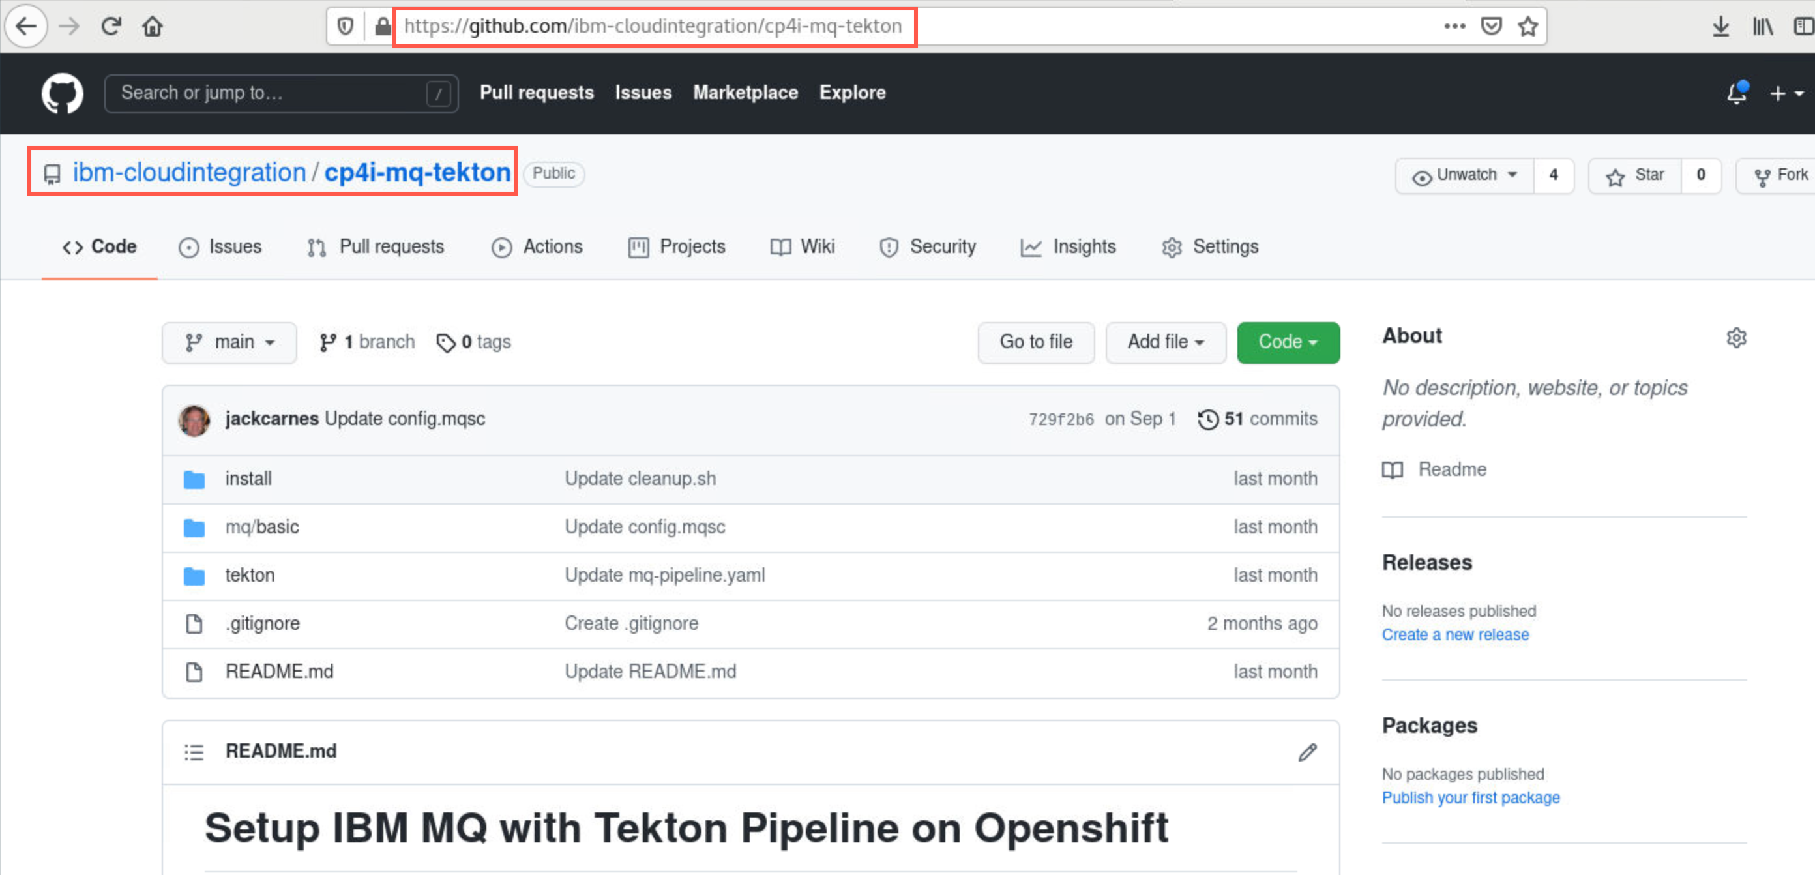Switch to the repository Issues tab
The image size is (1815, 875).
(x=220, y=246)
